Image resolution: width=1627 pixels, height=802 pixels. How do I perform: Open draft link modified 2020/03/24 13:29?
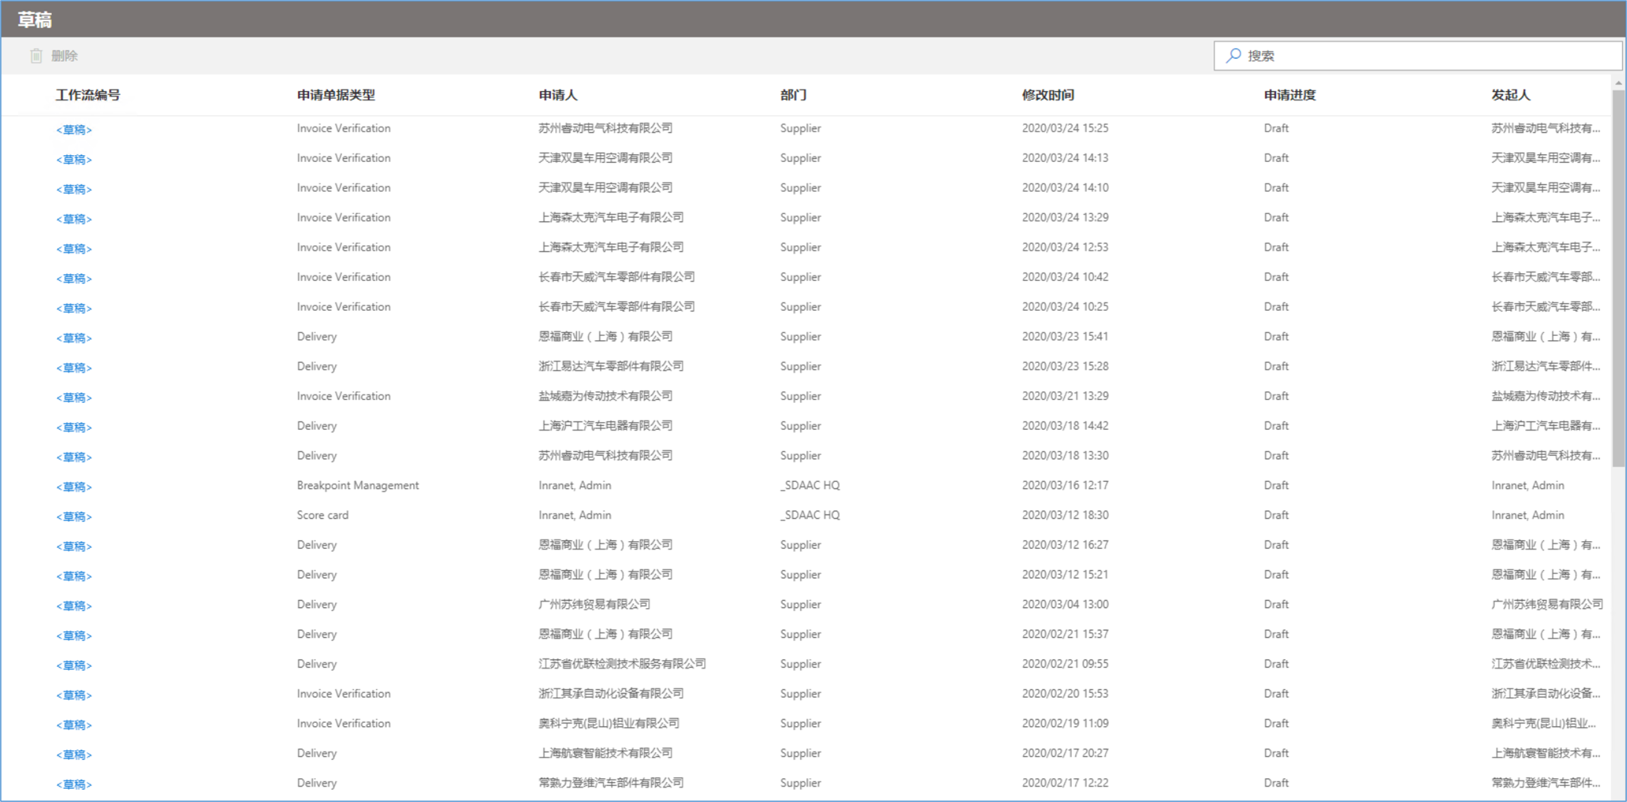click(74, 218)
